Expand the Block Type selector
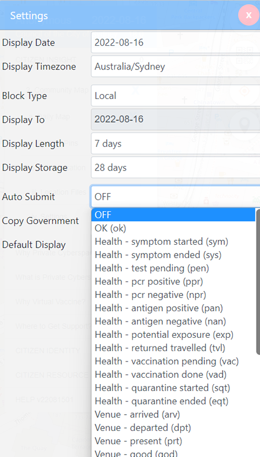 pyautogui.click(x=175, y=95)
